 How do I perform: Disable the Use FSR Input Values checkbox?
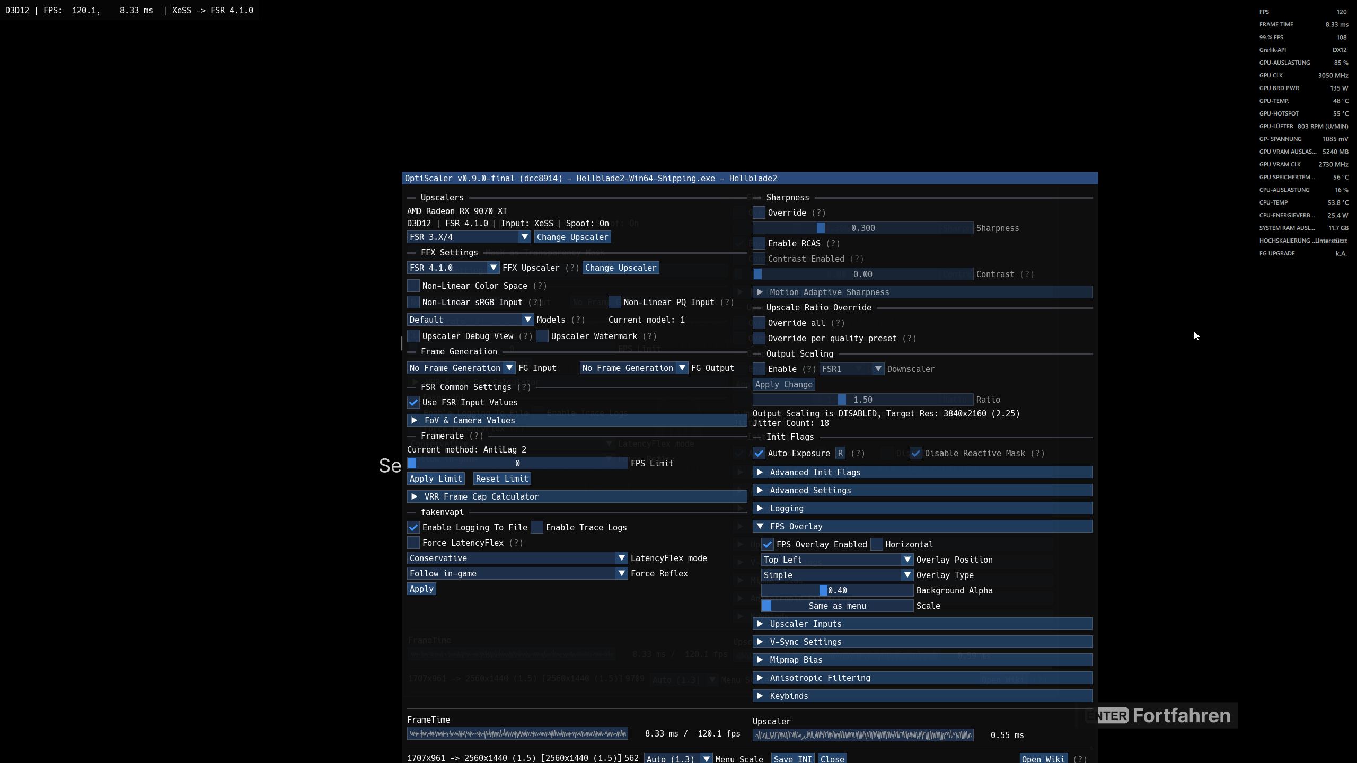click(413, 402)
